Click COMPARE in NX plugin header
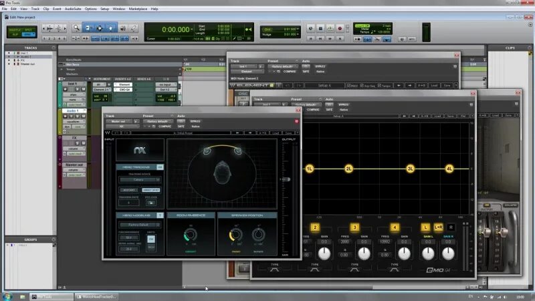Viewport: 535px width, 301px height. (165, 126)
